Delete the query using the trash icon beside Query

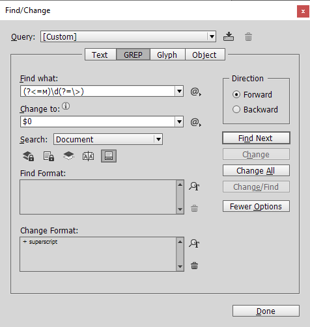[248, 37]
